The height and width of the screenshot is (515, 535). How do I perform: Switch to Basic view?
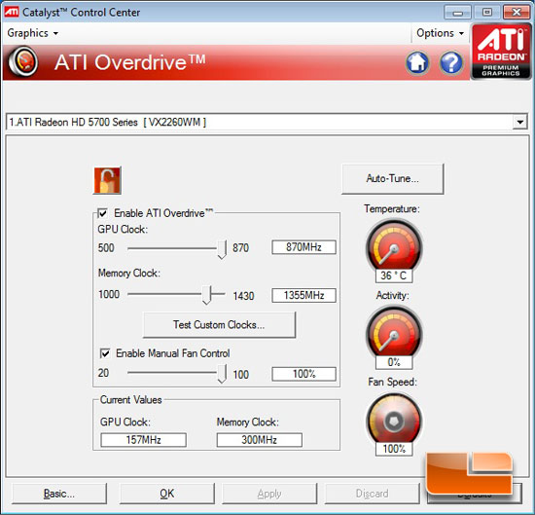[x=59, y=494]
